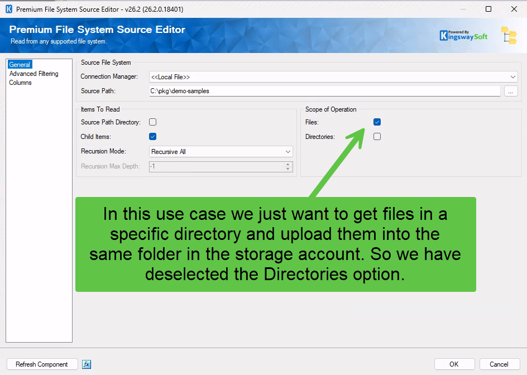
Task: Click the file system folder tree icon
Action: point(509,35)
